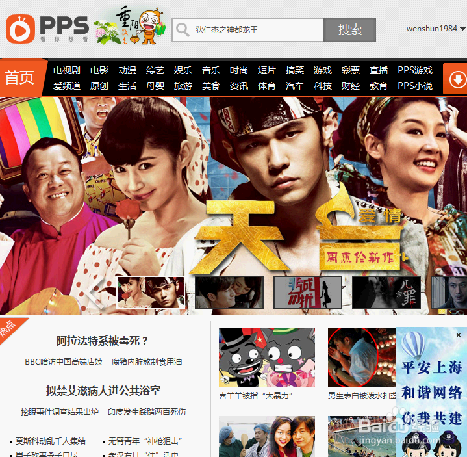Open the 音乐 category
The width and height of the screenshot is (467, 457).
click(x=211, y=70)
